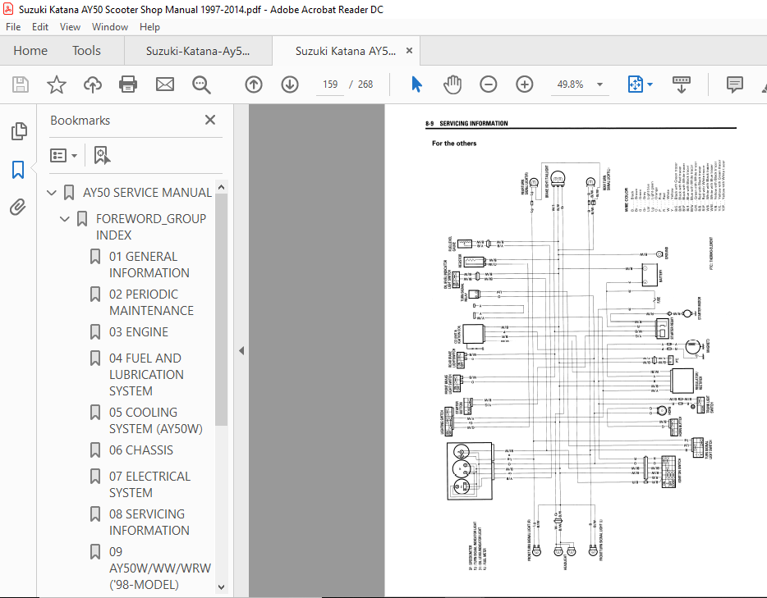Click the page number field 159

click(x=330, y=84)
